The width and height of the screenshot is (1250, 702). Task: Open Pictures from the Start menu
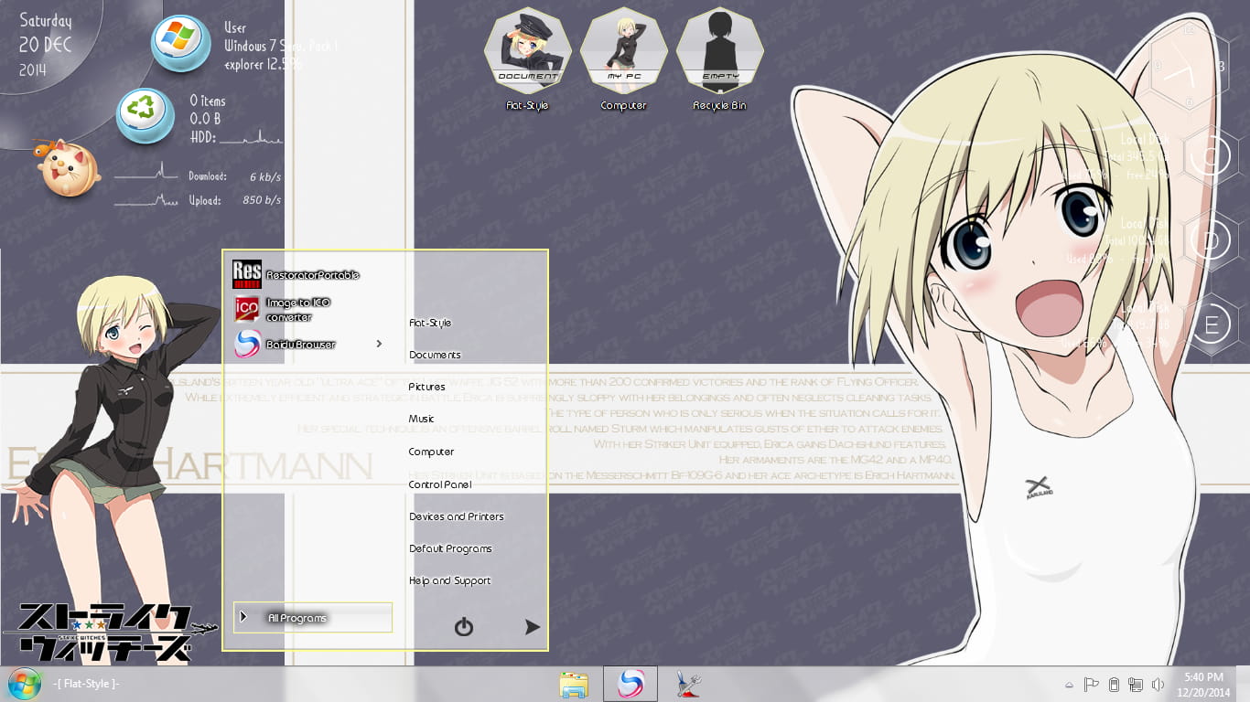(427, 387)
